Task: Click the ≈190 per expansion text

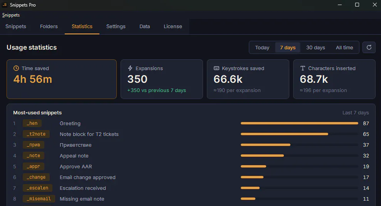Action: tap(237, 90)
